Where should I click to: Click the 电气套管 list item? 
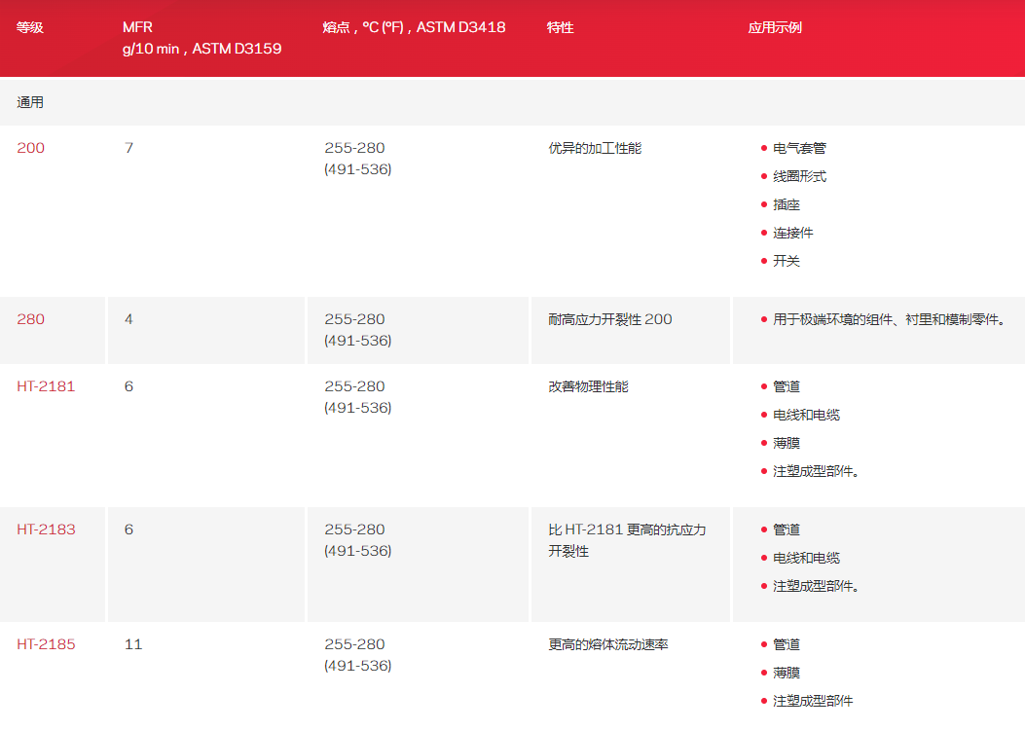tap(799, 149)
